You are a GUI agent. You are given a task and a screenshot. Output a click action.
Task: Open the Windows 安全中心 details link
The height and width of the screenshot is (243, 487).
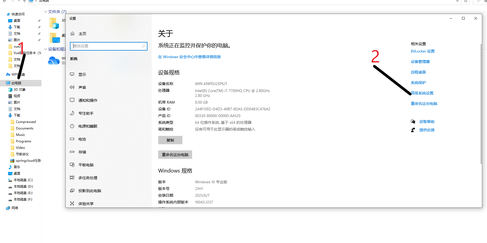coord(189,57)
